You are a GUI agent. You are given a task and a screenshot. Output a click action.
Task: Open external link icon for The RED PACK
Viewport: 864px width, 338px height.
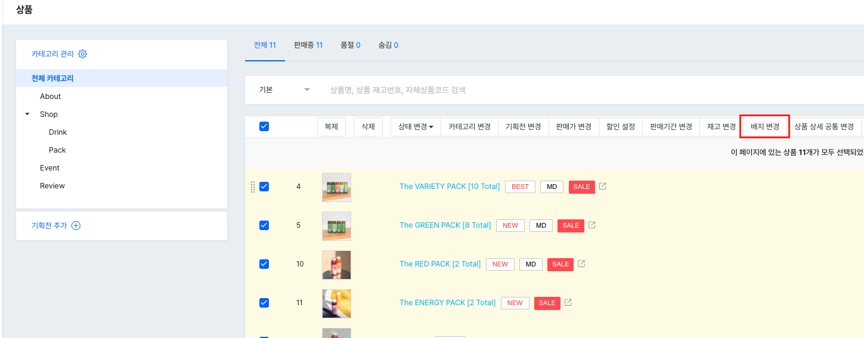tap(581, 264)
